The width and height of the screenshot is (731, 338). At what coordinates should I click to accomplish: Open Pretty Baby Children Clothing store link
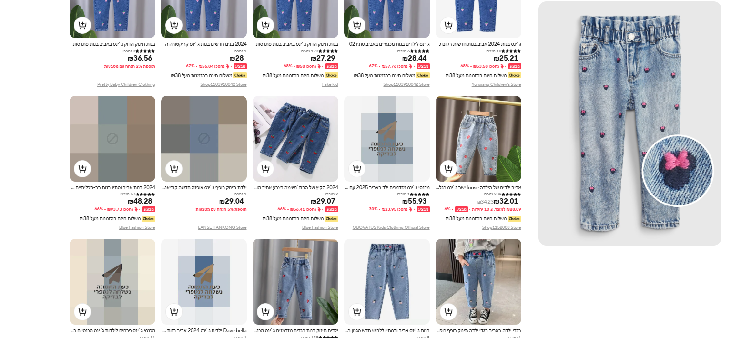[126, 84]
